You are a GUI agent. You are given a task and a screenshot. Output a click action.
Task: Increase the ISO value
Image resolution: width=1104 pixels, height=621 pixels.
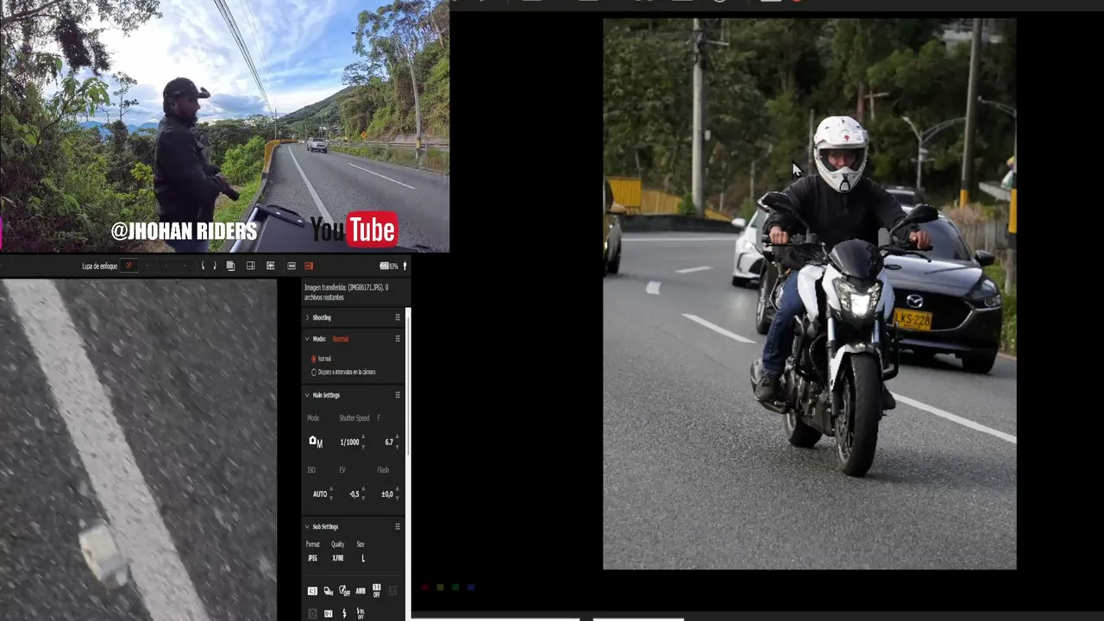(x=331, y=490)
